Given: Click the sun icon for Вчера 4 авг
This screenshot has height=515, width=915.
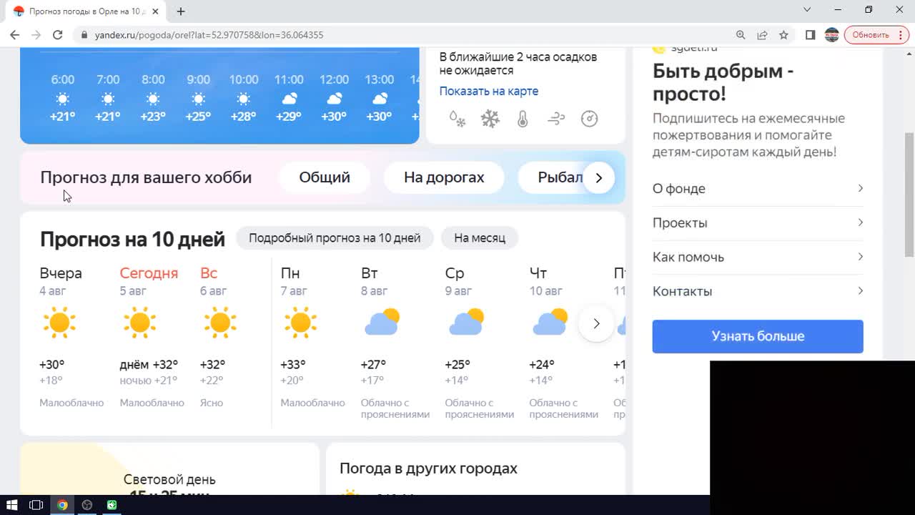Looking at the screenshot, I should 59,323.
